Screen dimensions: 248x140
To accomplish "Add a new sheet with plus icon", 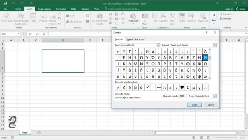I will pyautogui.click(x=39, y=133).
